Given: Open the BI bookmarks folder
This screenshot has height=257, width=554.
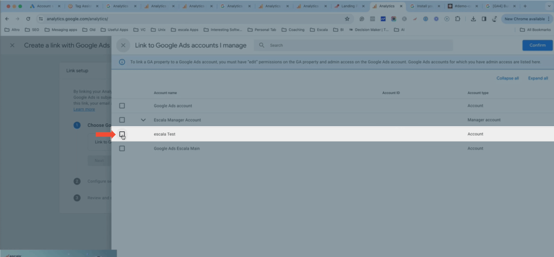Looking at the screenshot, I should 338,30.
